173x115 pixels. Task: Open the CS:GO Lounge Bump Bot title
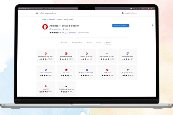(x=66, y=89)
